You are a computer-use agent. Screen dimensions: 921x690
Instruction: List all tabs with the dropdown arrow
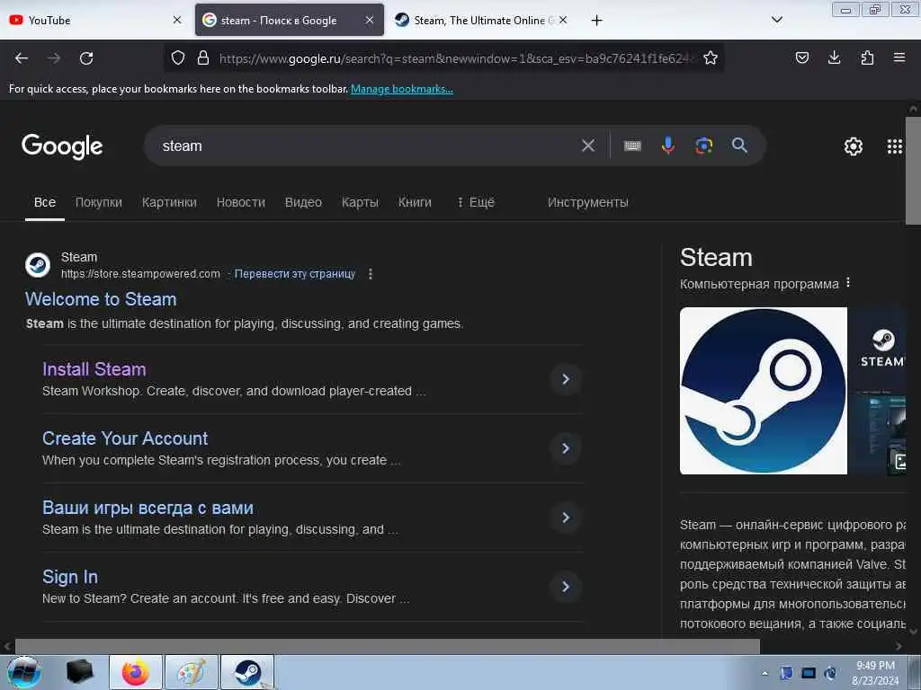tap(777, 20)
